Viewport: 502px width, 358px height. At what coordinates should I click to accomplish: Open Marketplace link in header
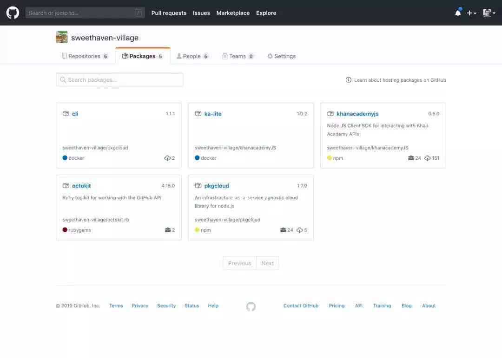tap(233, 13)
